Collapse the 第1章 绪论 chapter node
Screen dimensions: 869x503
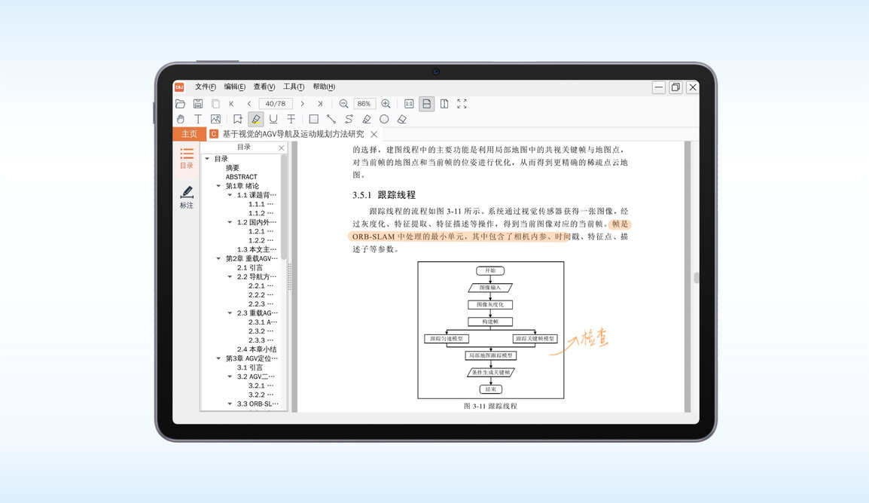[x=218, y=186]
